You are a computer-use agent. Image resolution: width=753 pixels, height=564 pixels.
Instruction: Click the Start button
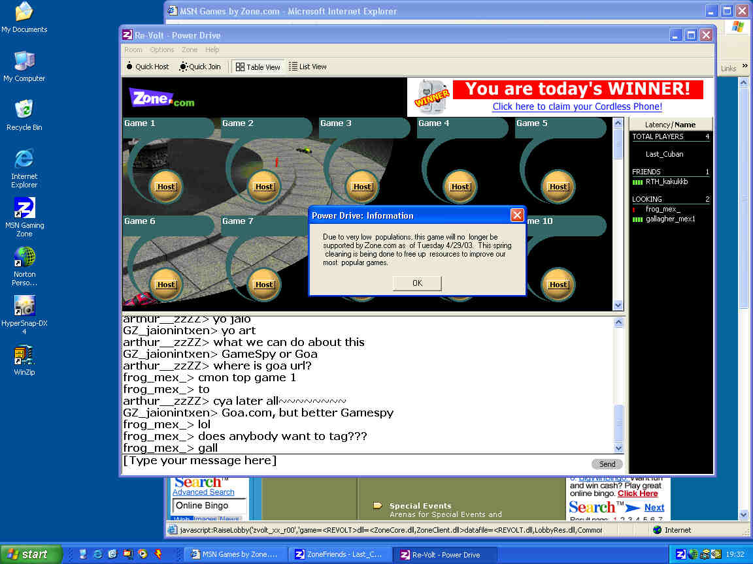(31, 554)
